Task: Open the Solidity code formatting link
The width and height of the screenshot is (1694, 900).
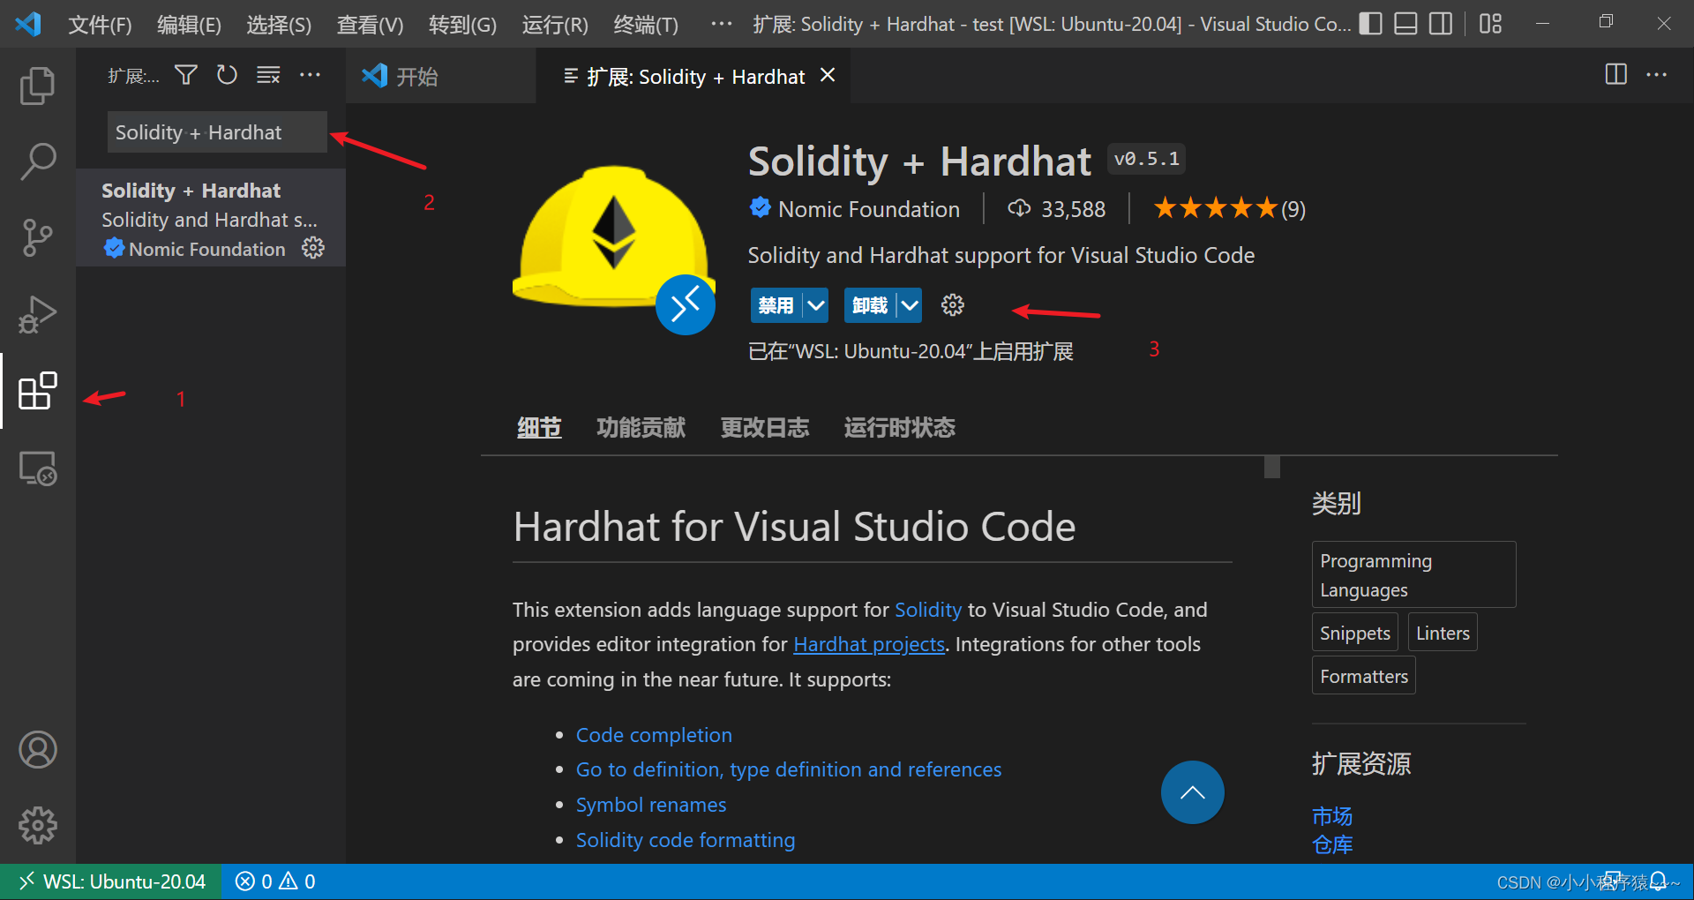Action: point(686,840)
